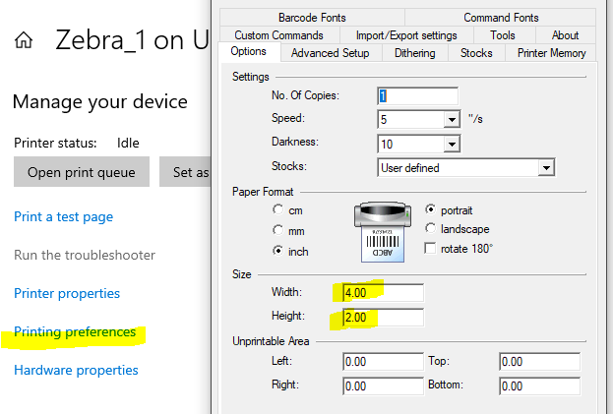Click the Height size field

point(383,318)
